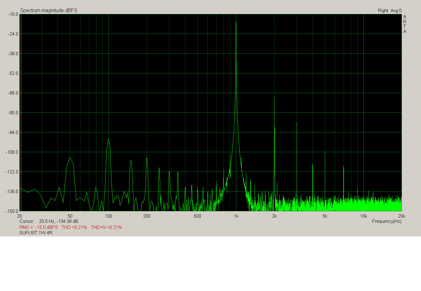Click the -66.0 y-axis label
The image size is (421, 291).
click(x=13, y=93)
